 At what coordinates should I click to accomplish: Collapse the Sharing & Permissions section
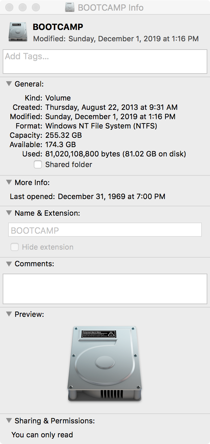9,421
